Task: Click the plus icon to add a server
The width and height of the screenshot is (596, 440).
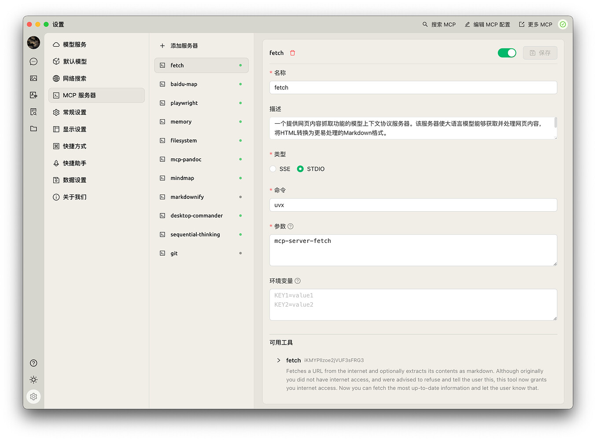Action: click(162, 46)
